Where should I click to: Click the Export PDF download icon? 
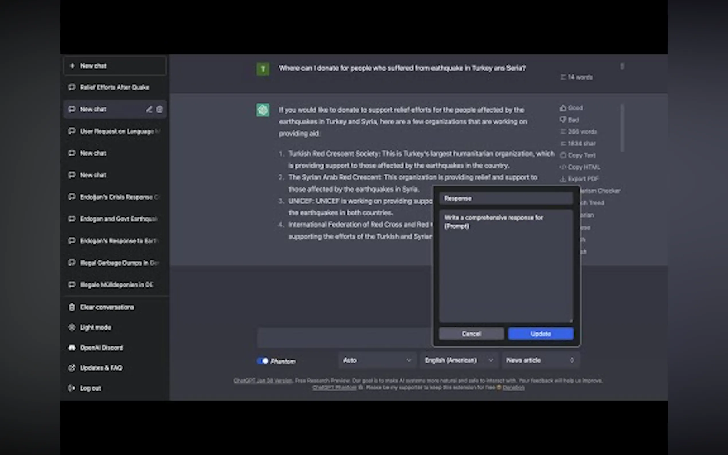(x=563, y=179)
